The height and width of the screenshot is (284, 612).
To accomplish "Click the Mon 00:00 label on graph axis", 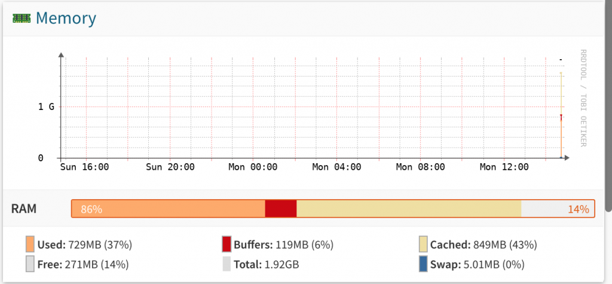I will click(253, 167).
